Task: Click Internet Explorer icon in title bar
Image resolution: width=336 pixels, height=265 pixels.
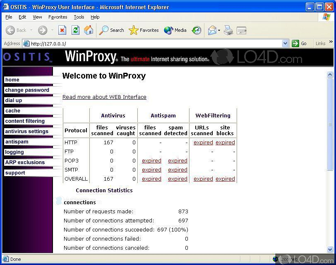Action: click(5, 7)
